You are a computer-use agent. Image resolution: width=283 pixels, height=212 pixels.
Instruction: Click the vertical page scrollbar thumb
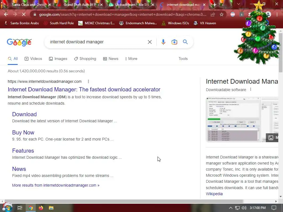click(281, 53)
